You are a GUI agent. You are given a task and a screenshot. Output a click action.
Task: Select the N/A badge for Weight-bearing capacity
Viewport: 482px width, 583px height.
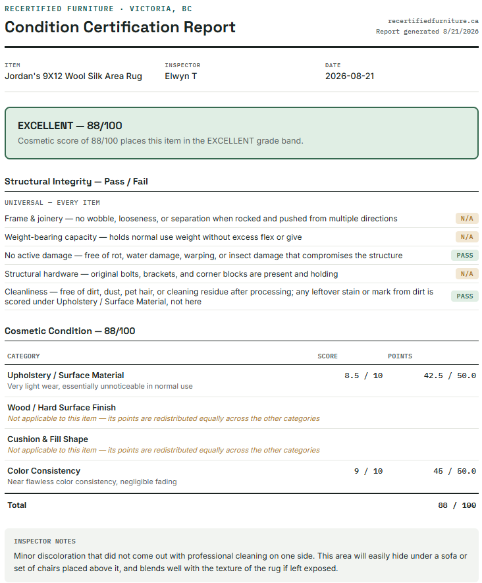point(467,237)
